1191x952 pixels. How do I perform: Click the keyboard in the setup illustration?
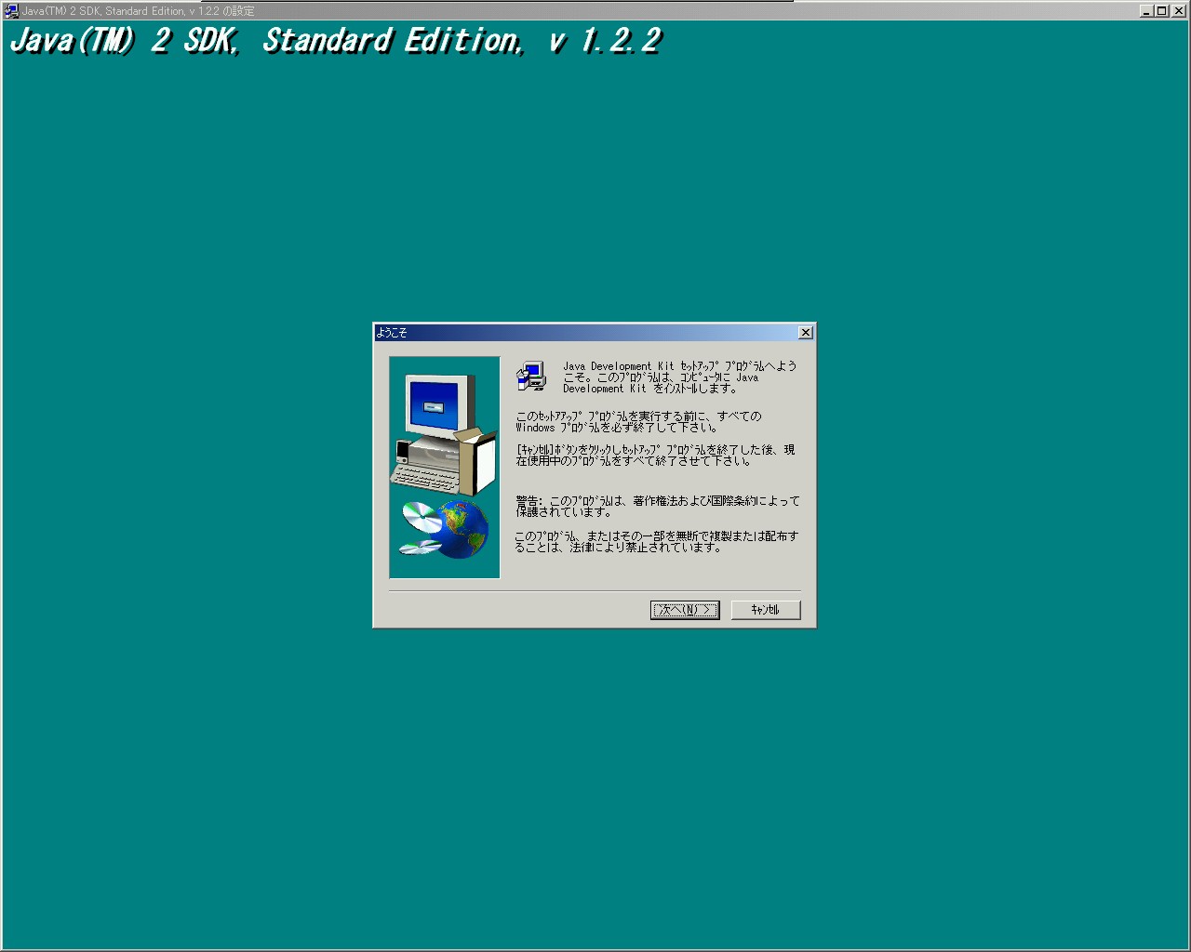tap(424, 478)
